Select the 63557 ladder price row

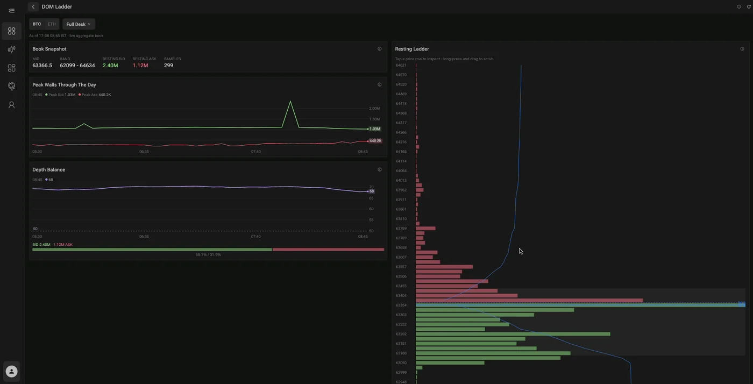point(570,267)
